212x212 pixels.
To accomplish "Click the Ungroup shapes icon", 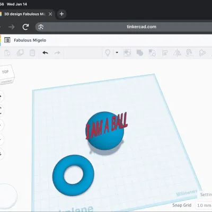I will (152, 52).
